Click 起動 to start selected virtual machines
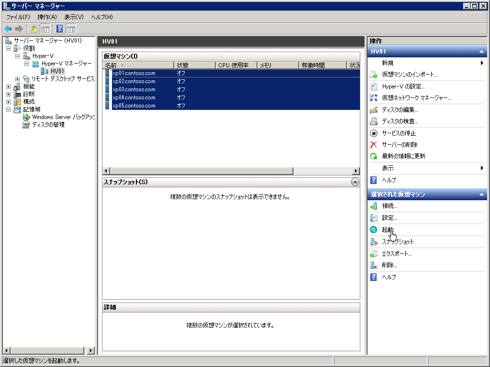 (388, 230)
